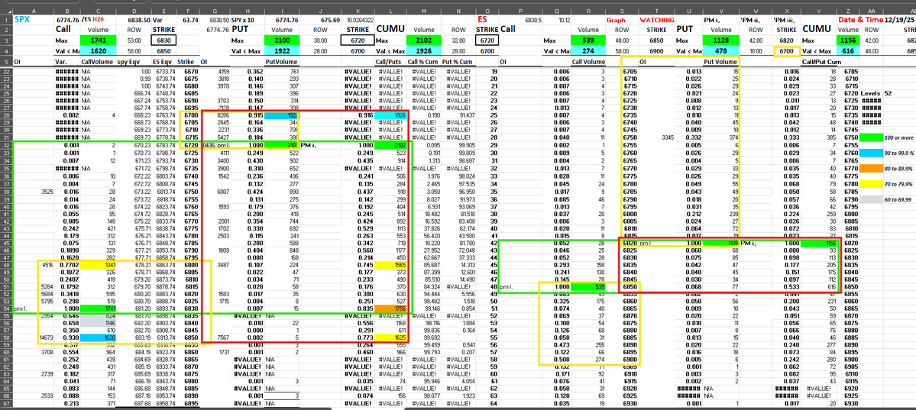Click boxed PUT STRIKE cell 6720 in column K
The width and height of the screenshot is (916, 410).
[x=358, y=40]
